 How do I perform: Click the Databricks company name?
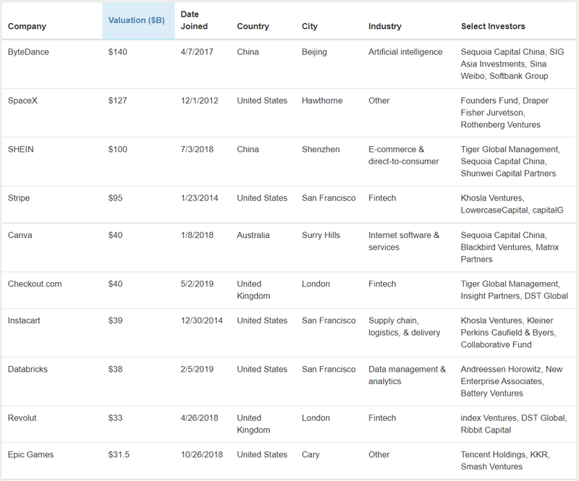28,370
